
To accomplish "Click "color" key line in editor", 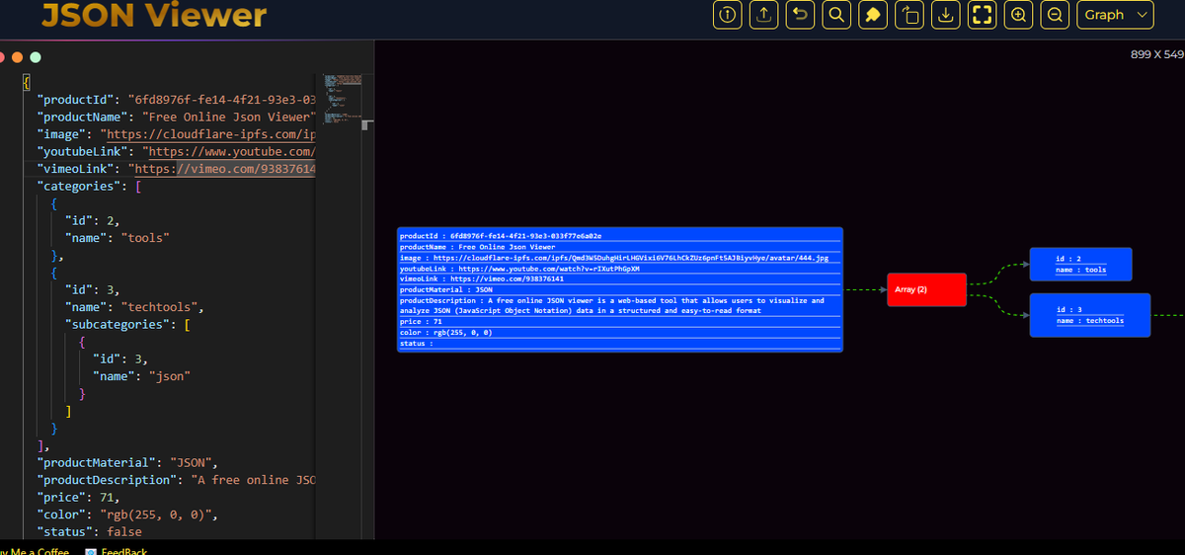I will 126,515.
